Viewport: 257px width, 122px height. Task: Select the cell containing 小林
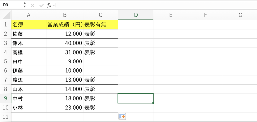[29, 108]
